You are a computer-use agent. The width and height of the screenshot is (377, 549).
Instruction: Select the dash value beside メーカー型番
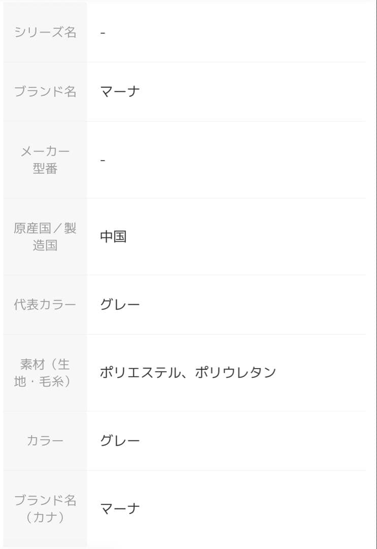click(x=103, y=160)
